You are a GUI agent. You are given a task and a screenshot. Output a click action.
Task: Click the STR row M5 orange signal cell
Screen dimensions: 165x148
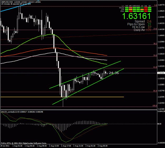(131, 9)
